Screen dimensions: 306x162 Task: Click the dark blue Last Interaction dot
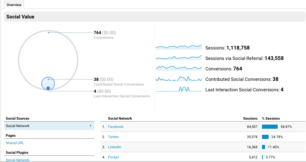48,88
